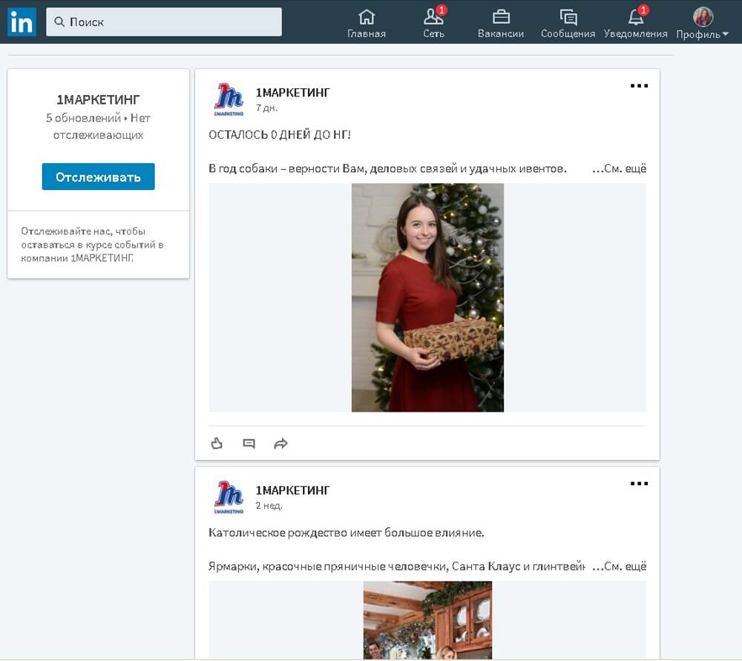Open the Уведомления bell icon
This screenshot has width=742, height=661.
(x=636, y=17)
